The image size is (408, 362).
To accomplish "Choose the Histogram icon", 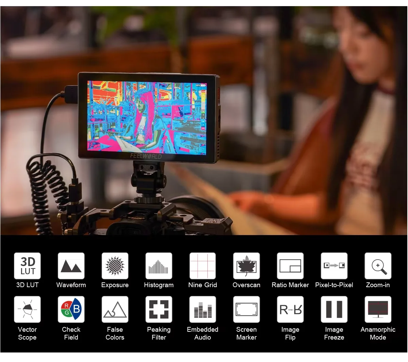I will click(x=159, y=266).
